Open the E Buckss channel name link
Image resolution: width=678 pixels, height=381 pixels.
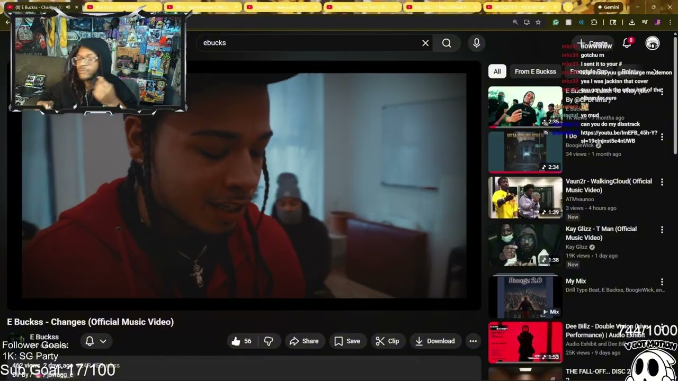tap(44, 337)
